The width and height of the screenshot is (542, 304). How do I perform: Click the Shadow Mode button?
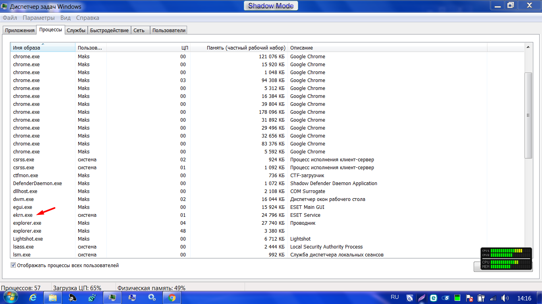tap(271, 6)
